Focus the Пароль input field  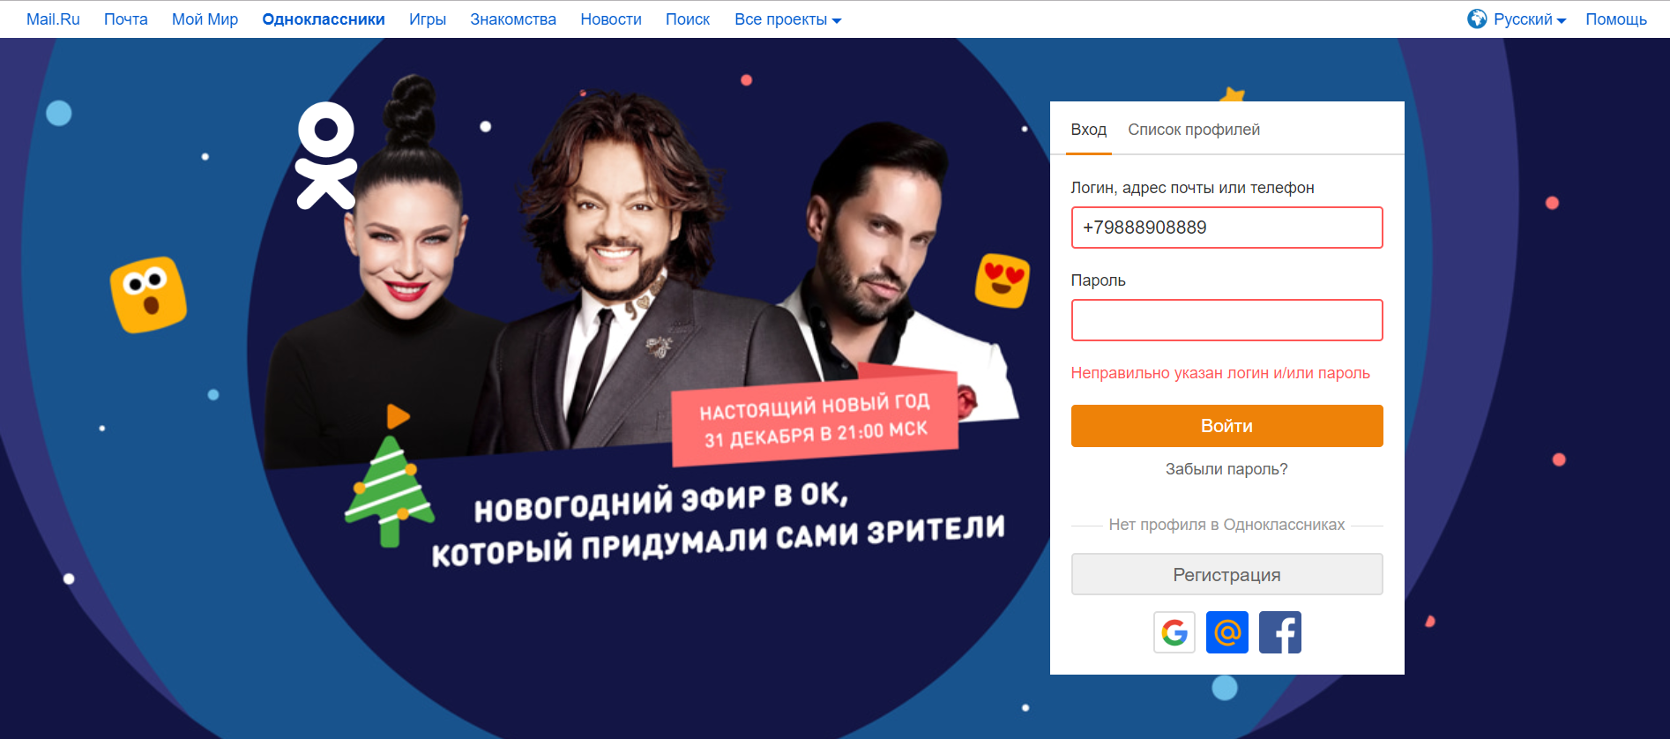1226,320
